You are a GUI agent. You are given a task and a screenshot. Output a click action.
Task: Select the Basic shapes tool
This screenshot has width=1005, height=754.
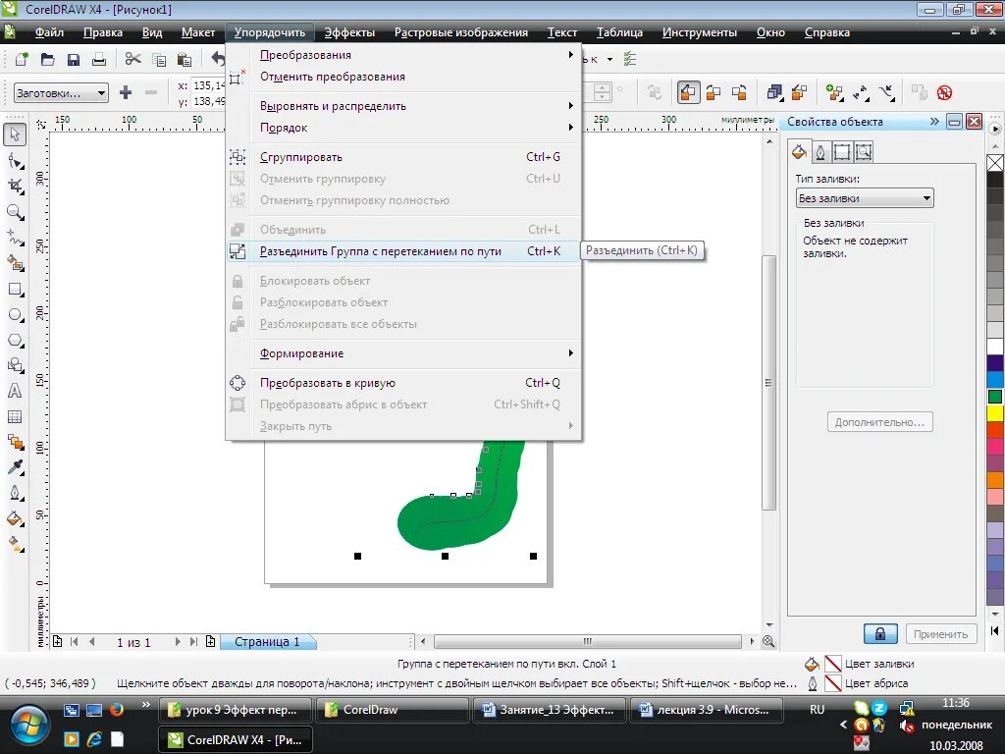(x=15, y=365)
